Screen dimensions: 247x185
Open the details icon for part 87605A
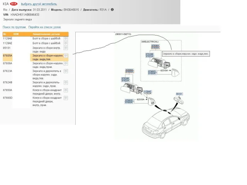click(x=66, y=55)
